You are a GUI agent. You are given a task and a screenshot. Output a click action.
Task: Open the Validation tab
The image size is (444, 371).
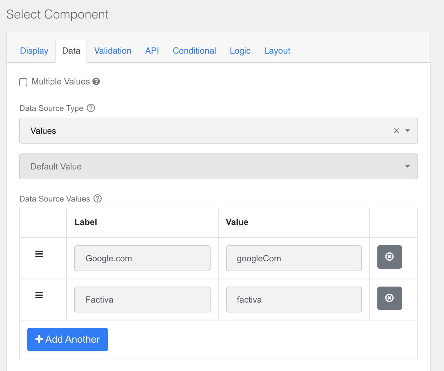[113, 51]
